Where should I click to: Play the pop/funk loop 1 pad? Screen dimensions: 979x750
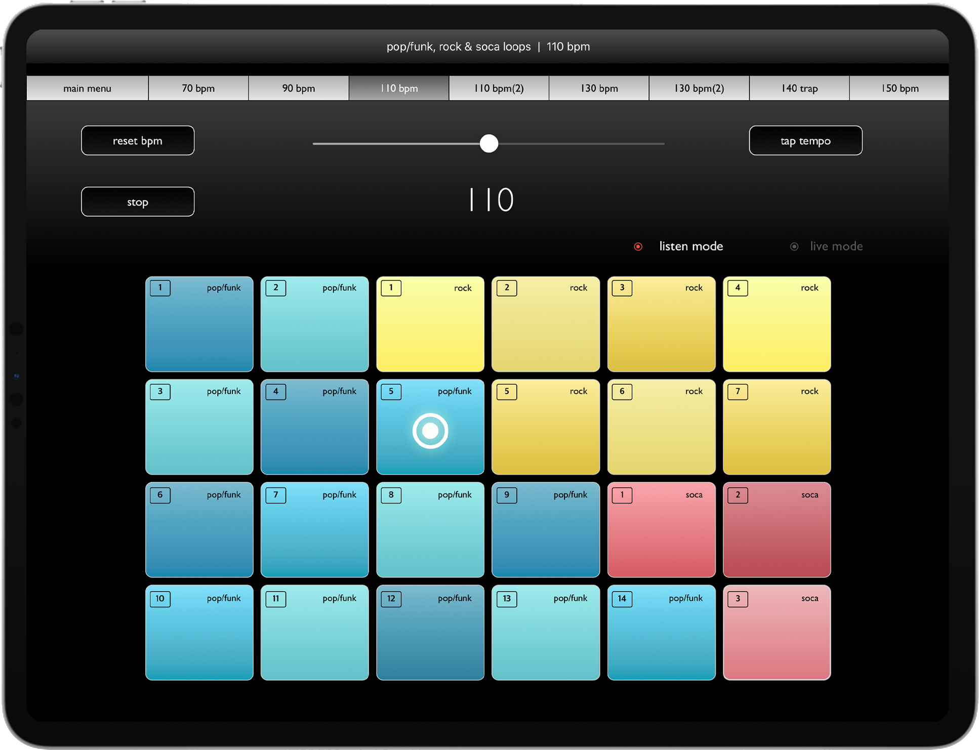[x=199, y=324]
